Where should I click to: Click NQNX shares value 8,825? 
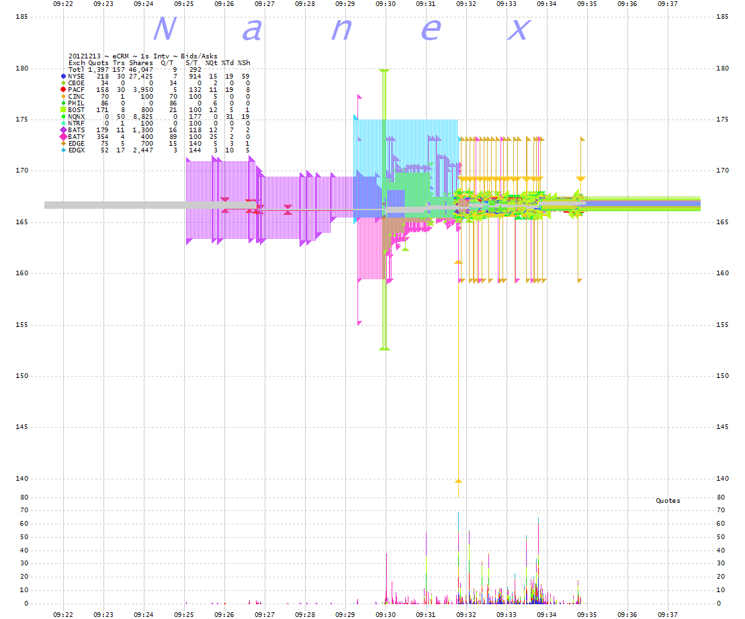click(x=143, y=117)
